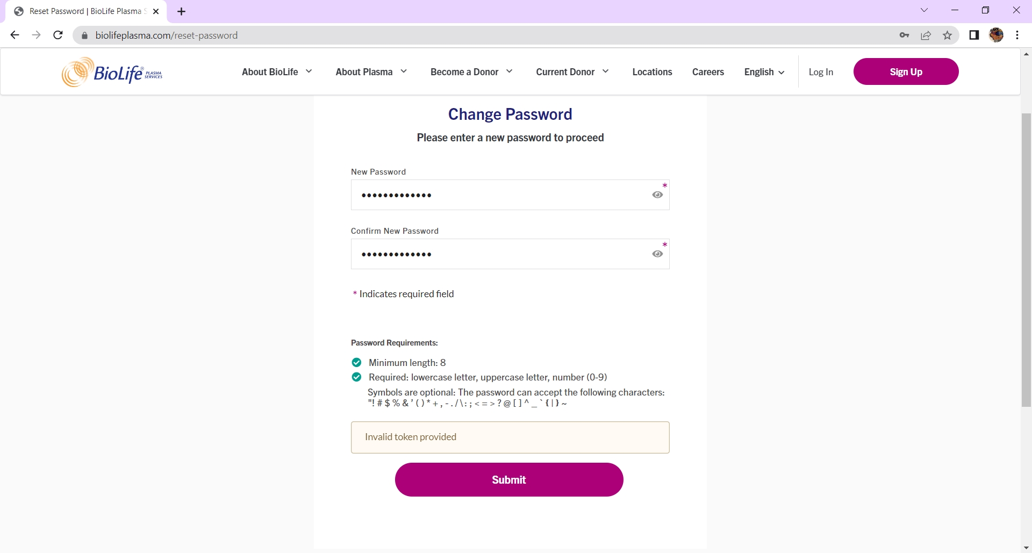Click the saved passwords key icon

coord(904,35)
